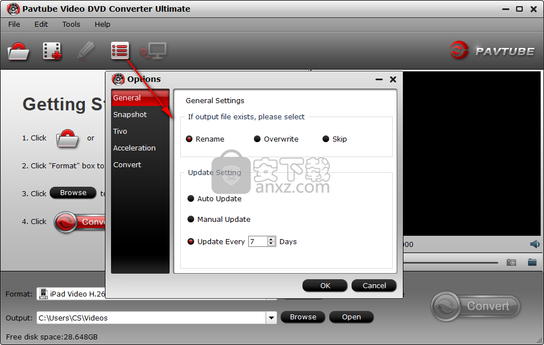Click the days spinner arrows
Viewport: 544px width, 345px height.
pos(271,241)
